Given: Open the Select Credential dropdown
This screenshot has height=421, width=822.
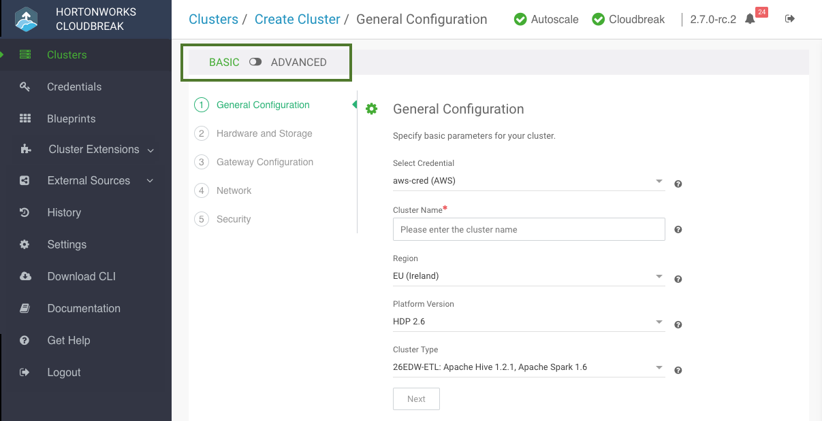Looking at the screenshot, I should pos(529,181).
